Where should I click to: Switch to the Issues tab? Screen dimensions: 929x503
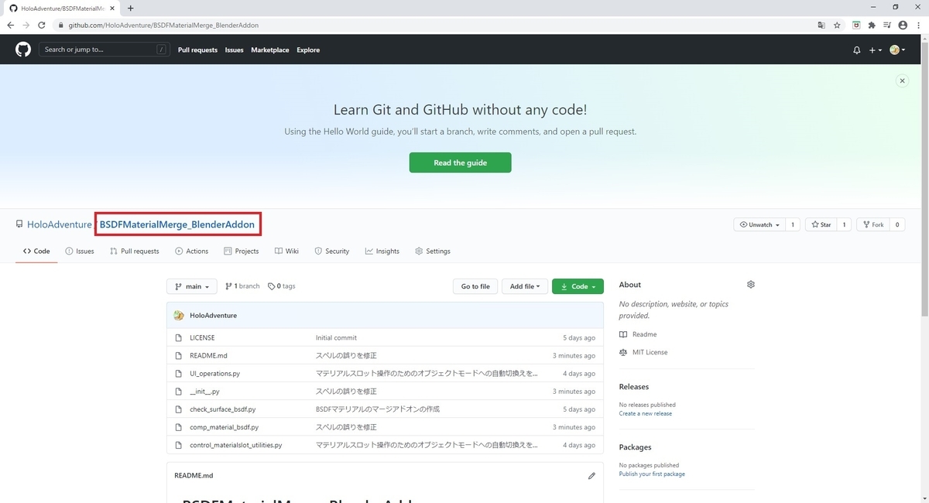point(80,251)
